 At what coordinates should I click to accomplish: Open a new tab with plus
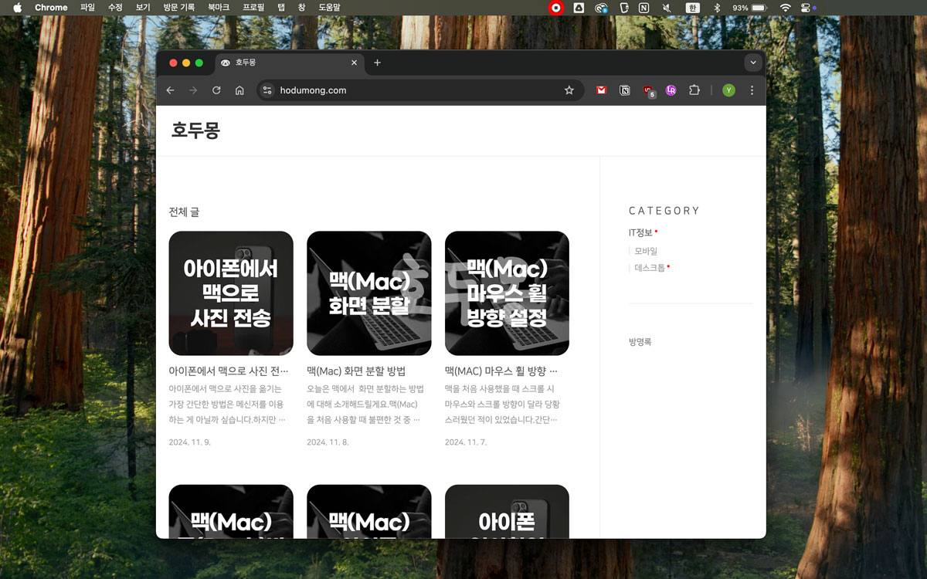(377, 63)
